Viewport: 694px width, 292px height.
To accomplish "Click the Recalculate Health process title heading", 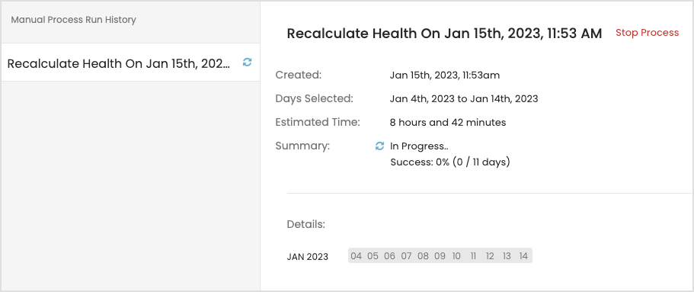I will tap(444, 34).
